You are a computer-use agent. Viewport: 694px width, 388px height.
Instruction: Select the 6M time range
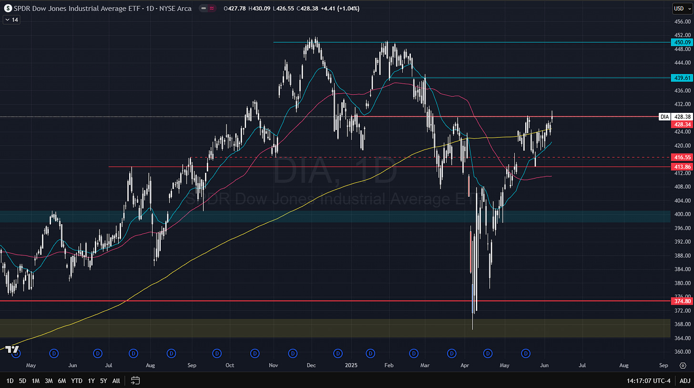point(62,381)
